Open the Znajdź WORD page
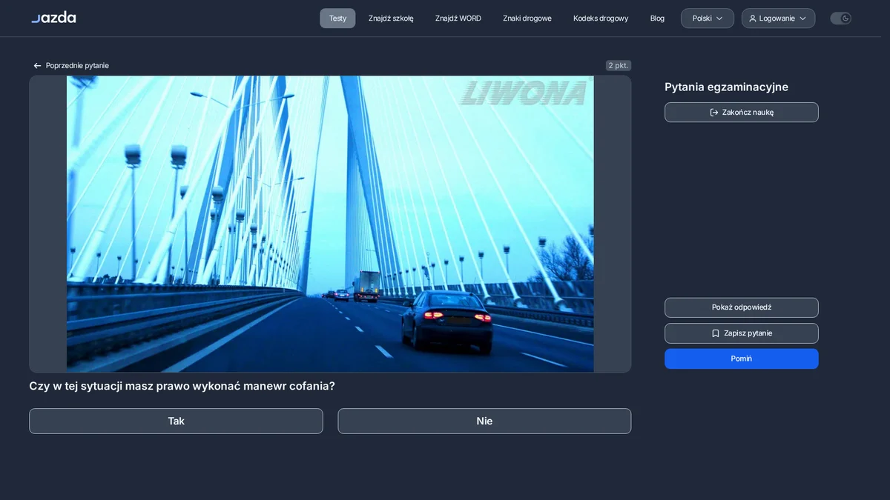Image resolution: width=890 pixels, height=500 pixels. pos(458,19)
